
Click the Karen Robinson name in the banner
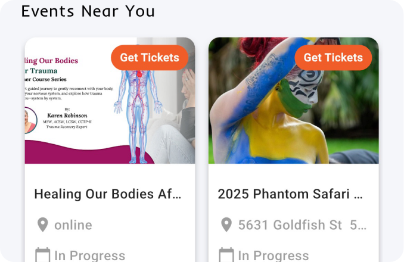[x=67, y=116]
